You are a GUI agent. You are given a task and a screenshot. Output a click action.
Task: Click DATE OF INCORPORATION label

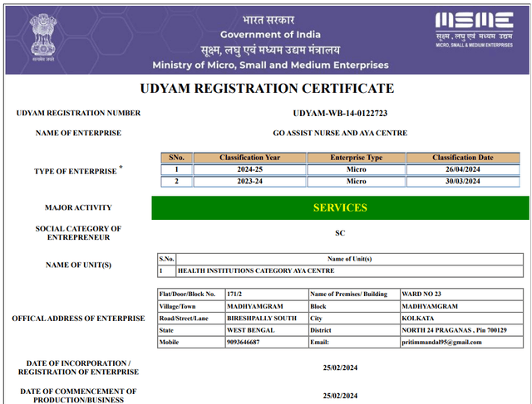pyautogui.click(x=78, y=367)
